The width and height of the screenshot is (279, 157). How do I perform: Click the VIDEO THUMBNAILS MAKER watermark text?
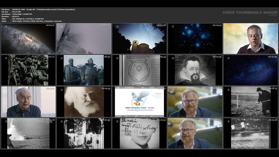click(x=250, y=12)
